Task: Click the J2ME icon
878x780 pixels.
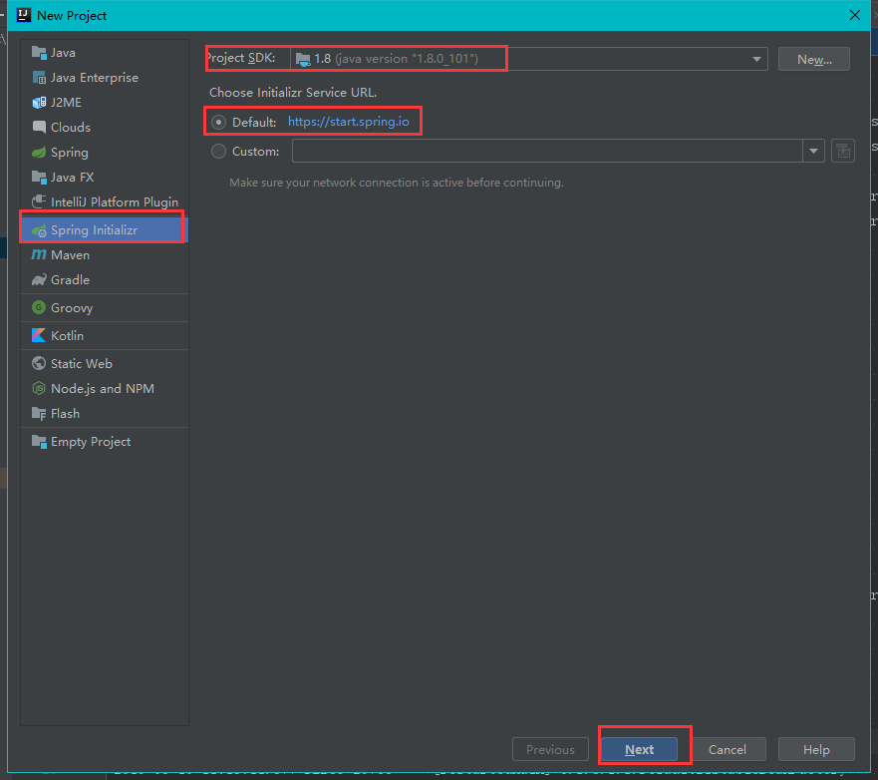Action: pos(39,103)
